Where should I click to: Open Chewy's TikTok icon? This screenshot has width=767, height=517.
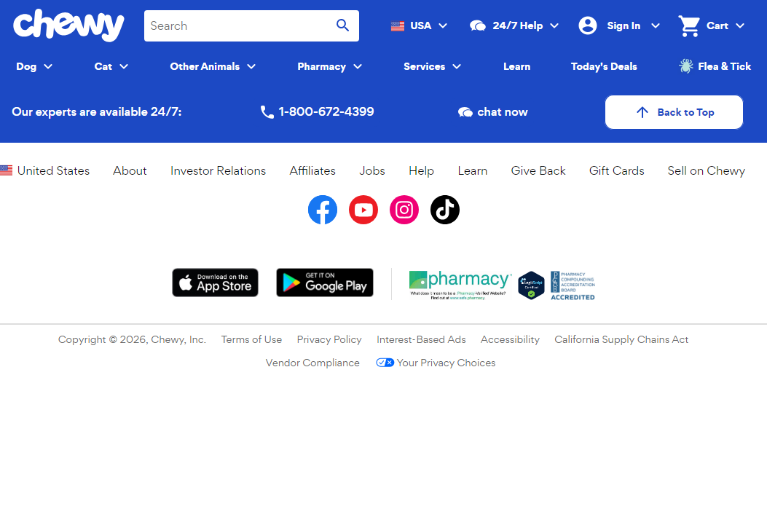click(445, 210)
